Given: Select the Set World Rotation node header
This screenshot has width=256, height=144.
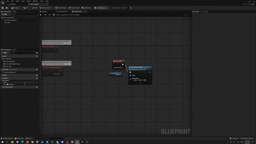Looking at the screenshot, I should click(x=140, y=68).
